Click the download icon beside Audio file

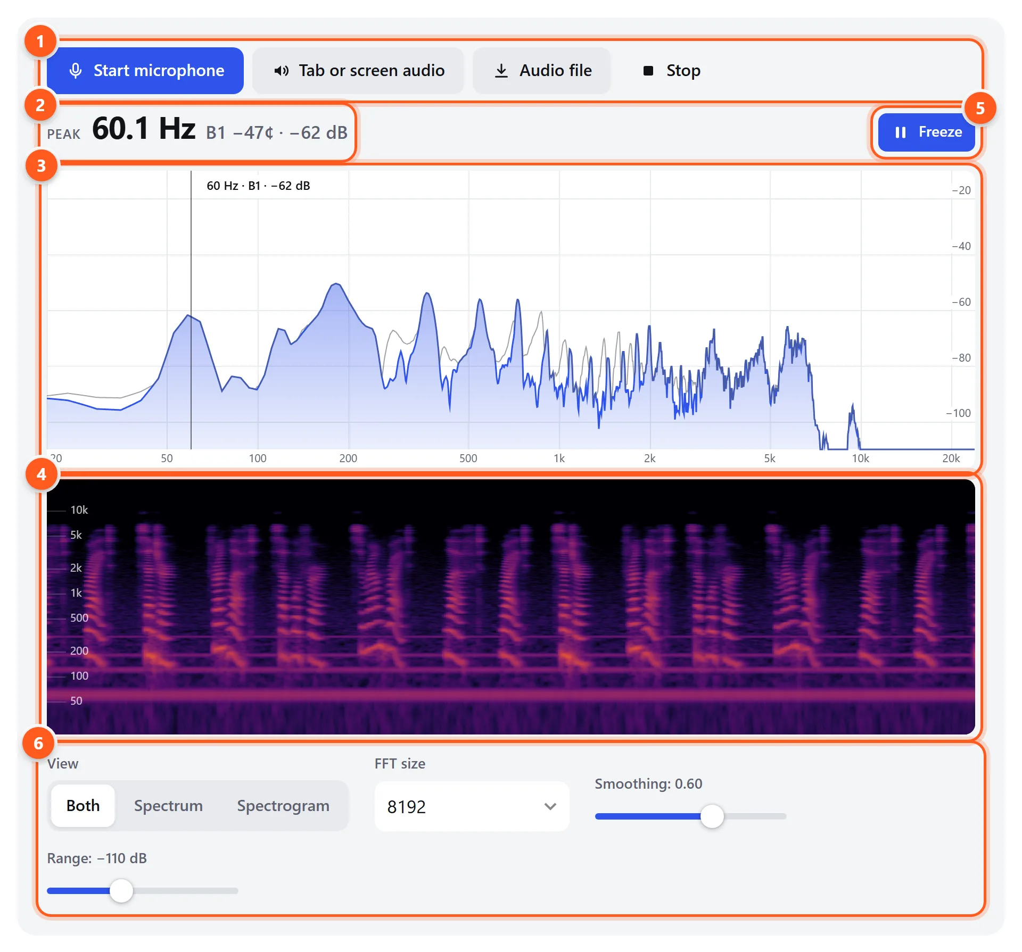pyautogui.click(x=501, y=71)
